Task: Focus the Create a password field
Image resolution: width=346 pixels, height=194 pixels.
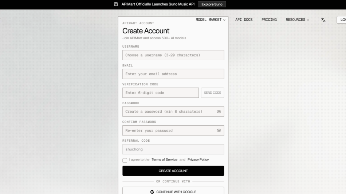Action: tap(173, 112)
